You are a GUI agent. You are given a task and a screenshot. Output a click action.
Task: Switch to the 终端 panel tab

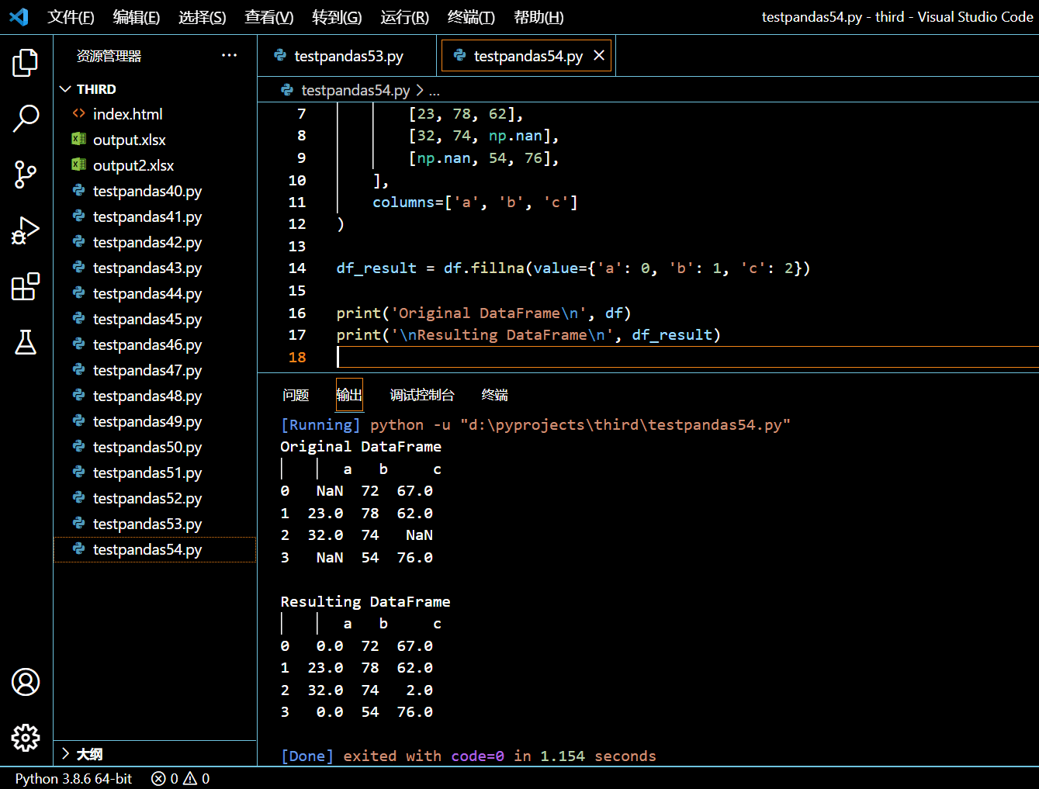pos(494,395)
